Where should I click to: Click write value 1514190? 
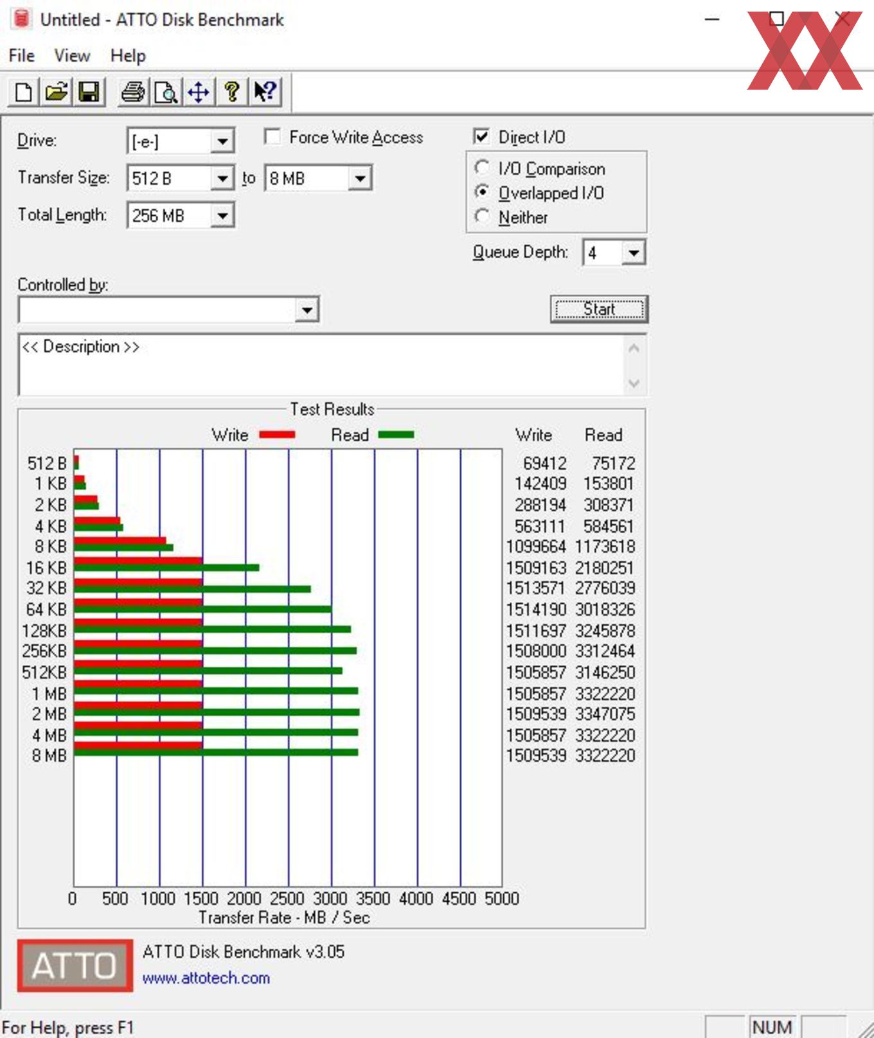536,609
